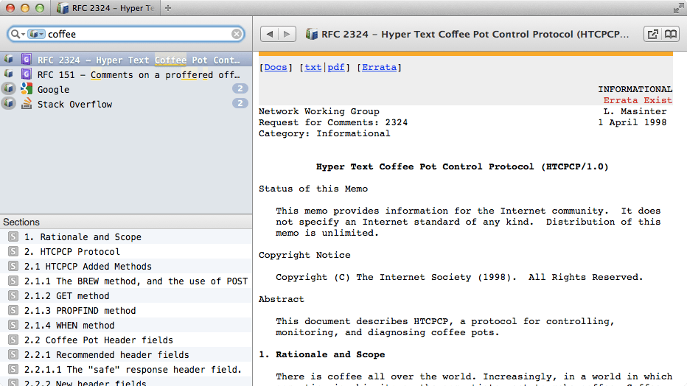Jump to section 1. Rationale and Scope
This screenshot has width=687, height=386.
coord(126,236)
